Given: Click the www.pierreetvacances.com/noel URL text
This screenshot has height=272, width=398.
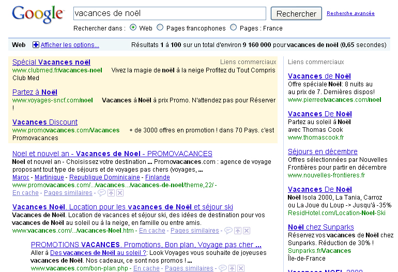Looking at the screenshot, I should [x=334, y=100].
